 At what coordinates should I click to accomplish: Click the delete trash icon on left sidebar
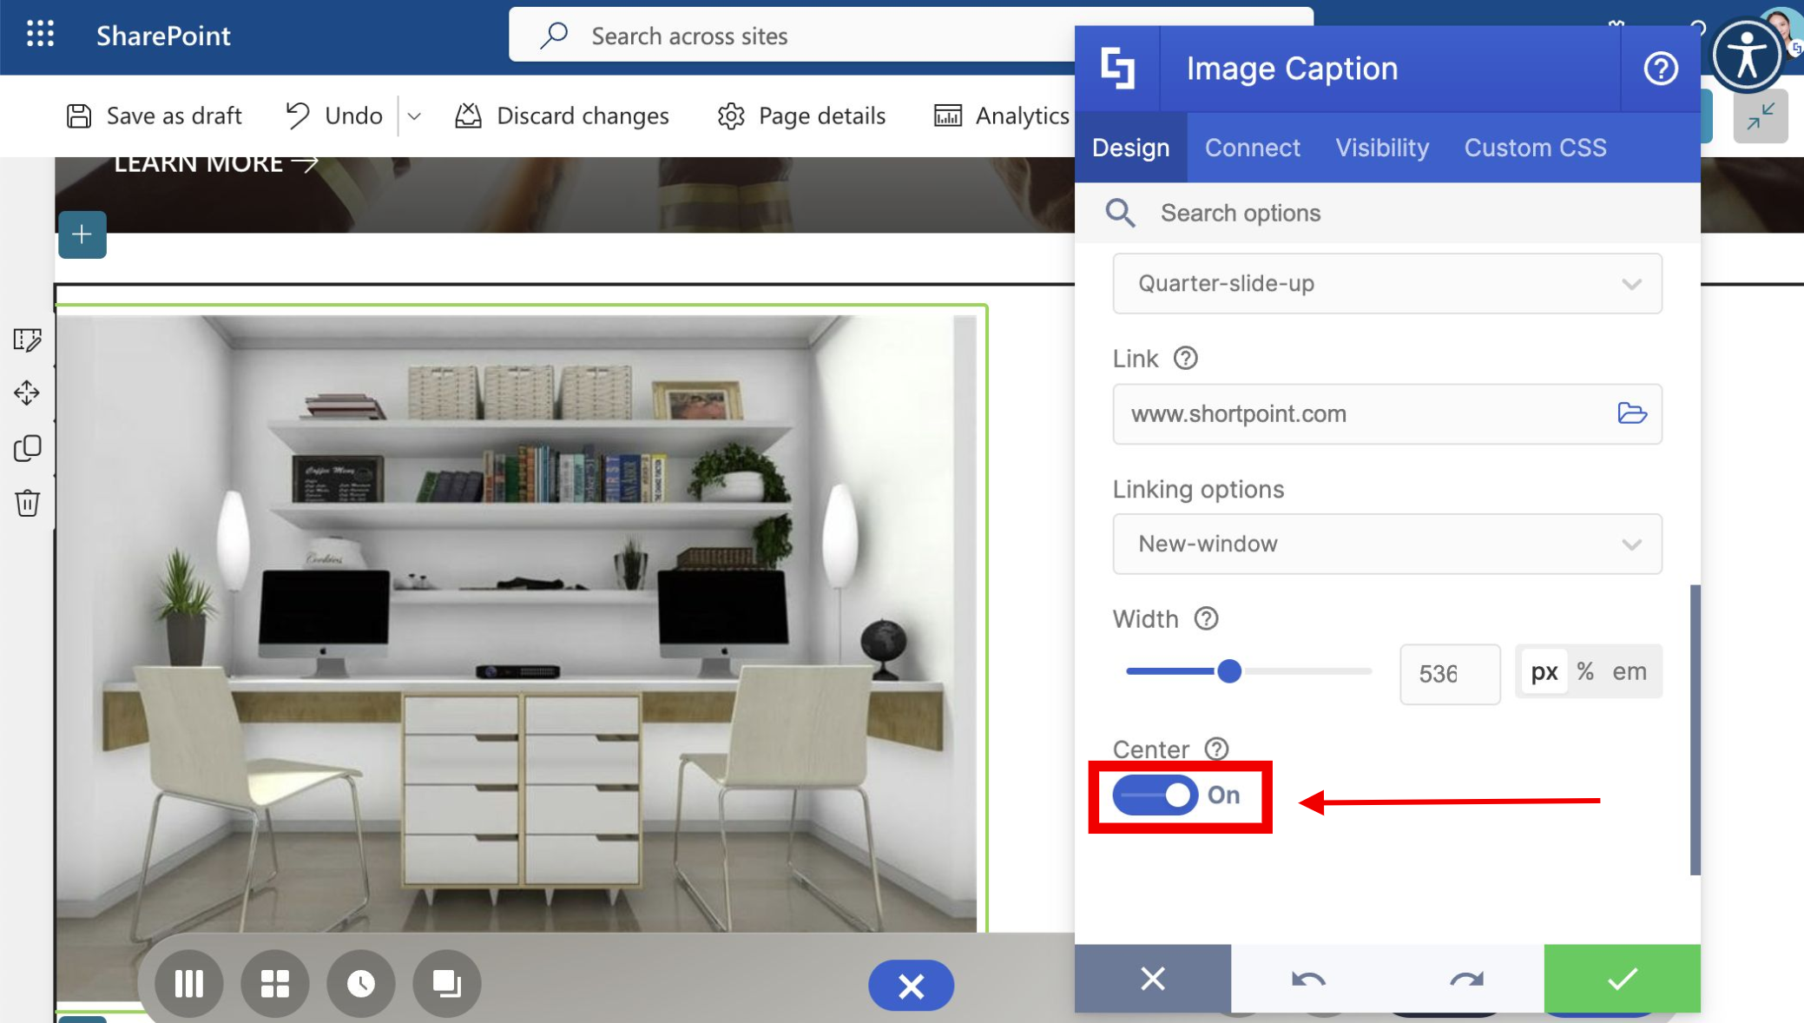coord(27,503)
